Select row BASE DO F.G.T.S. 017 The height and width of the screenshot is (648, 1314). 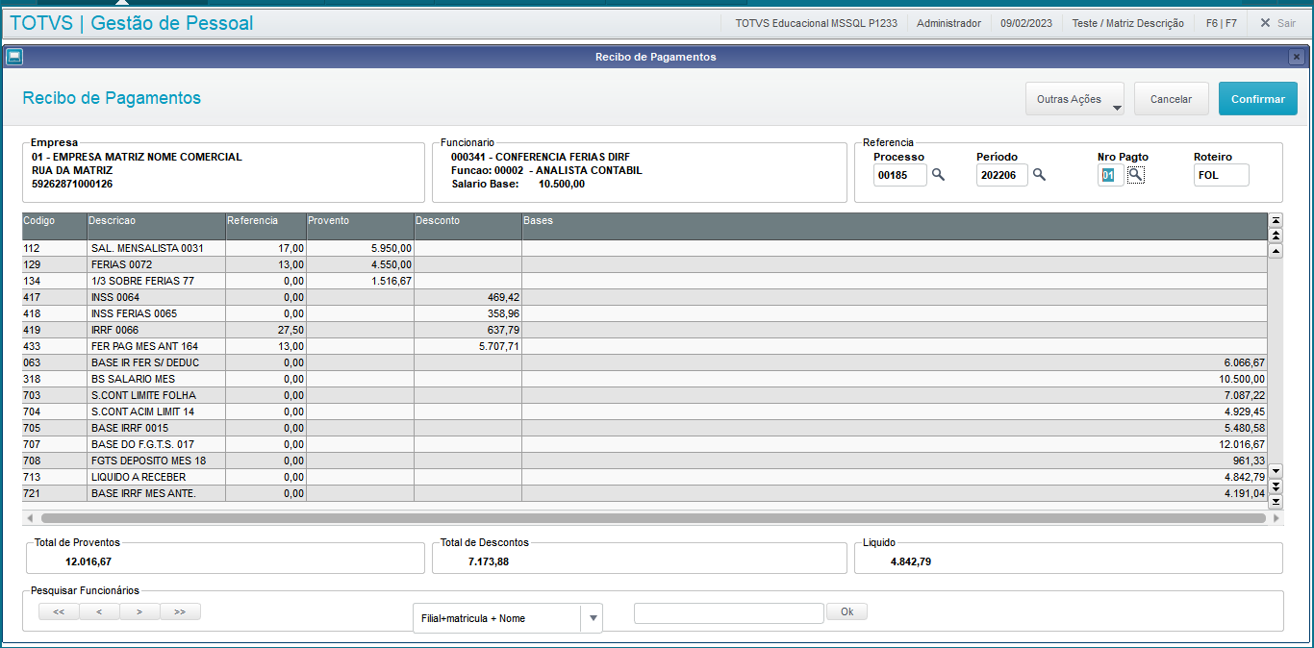click(644, 444)
